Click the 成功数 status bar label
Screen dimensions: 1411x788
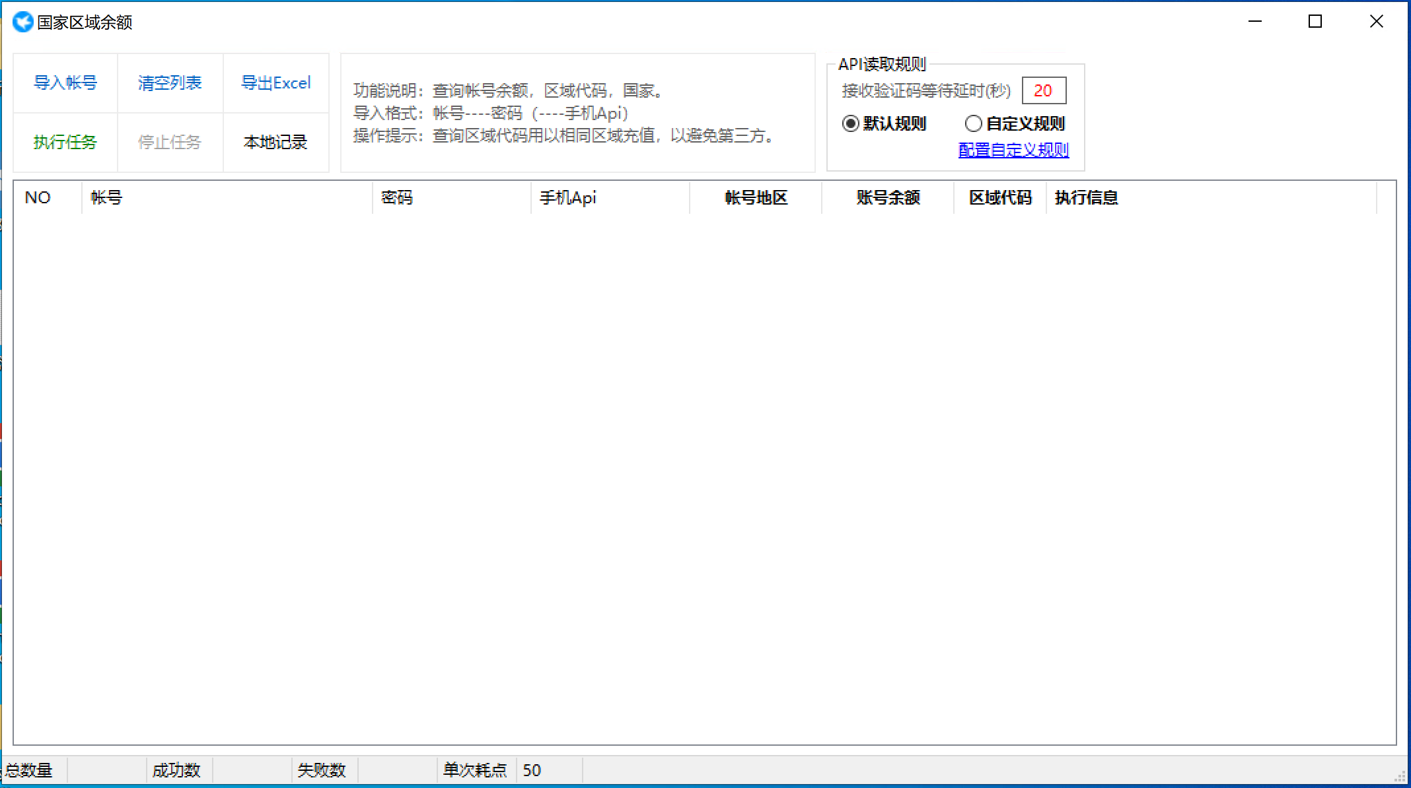point(176,770)
